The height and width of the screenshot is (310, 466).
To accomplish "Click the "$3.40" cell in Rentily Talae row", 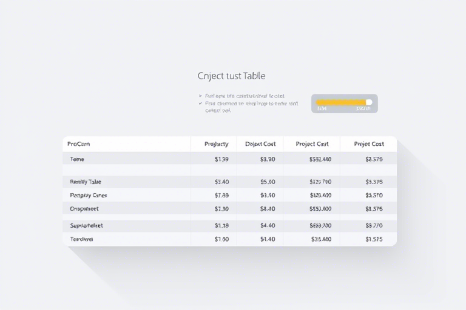I will [221, 182].
